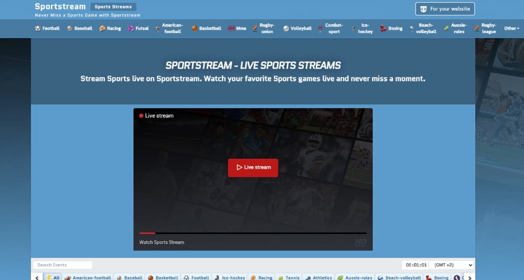Open Rugby-union in the navigation bar
The image size is (524, 280).
(263, 29)
